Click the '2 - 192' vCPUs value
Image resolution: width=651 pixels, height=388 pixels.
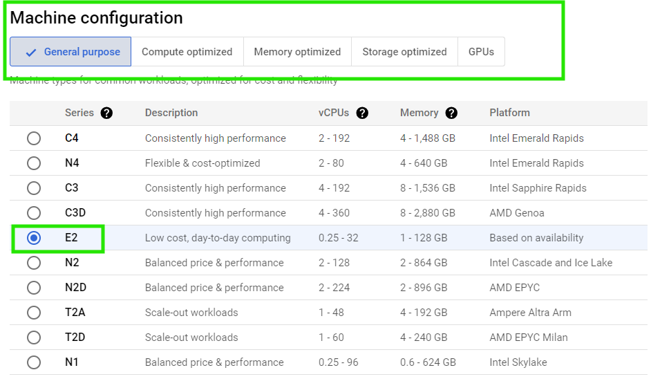click(334, 138)
